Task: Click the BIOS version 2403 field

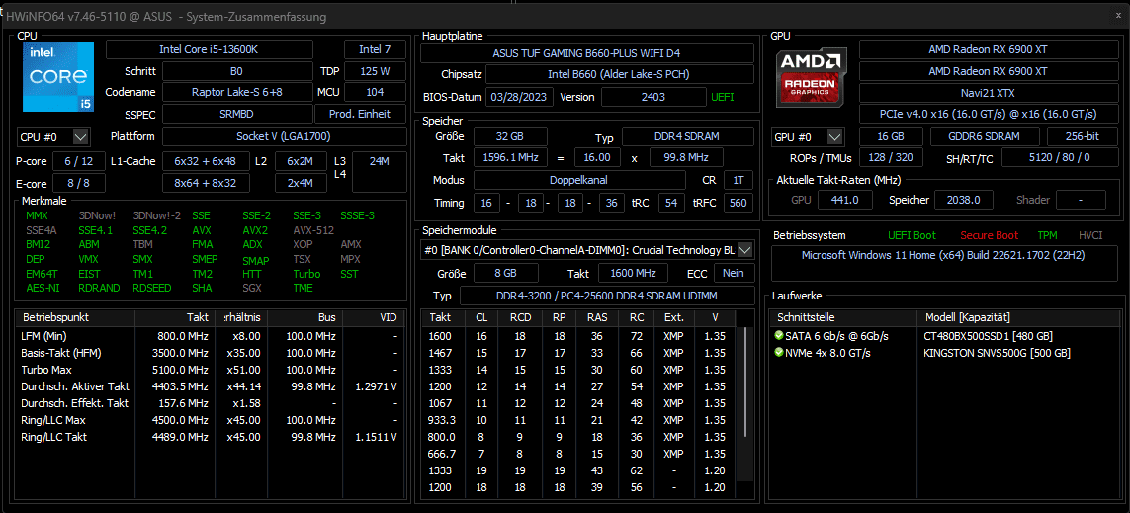Action: [653, 97]
